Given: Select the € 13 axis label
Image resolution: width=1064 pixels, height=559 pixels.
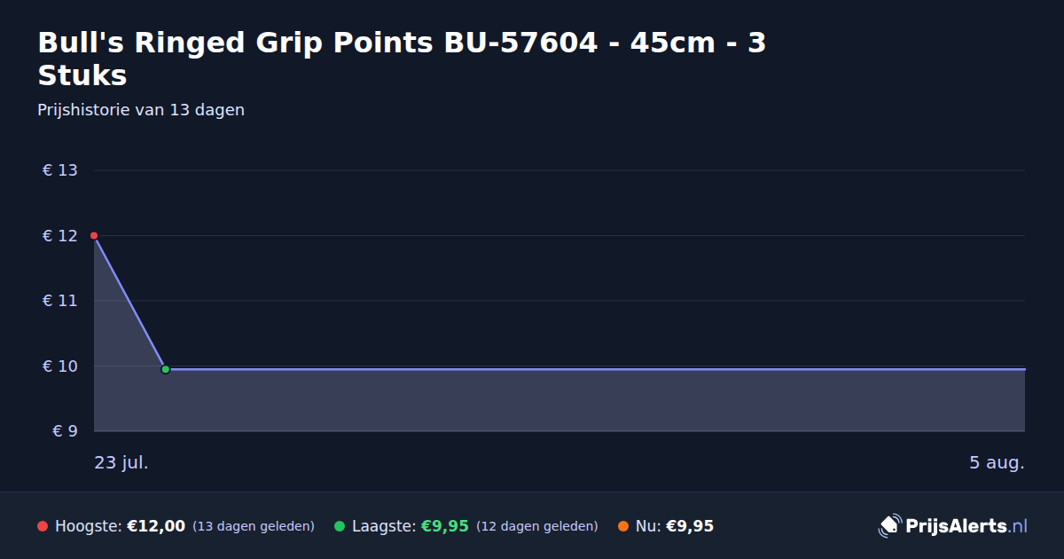Looking at the screenshot, I should (60, 170).
